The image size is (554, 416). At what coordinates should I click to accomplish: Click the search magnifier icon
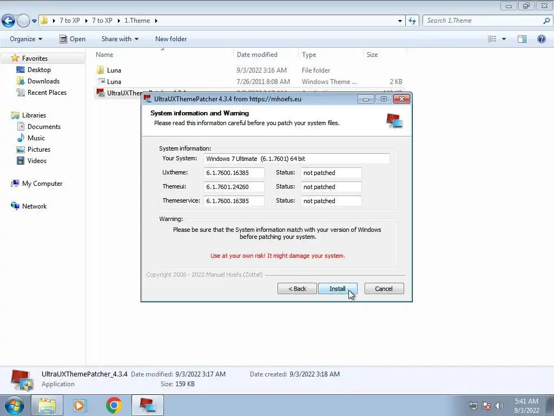[546, 21]
